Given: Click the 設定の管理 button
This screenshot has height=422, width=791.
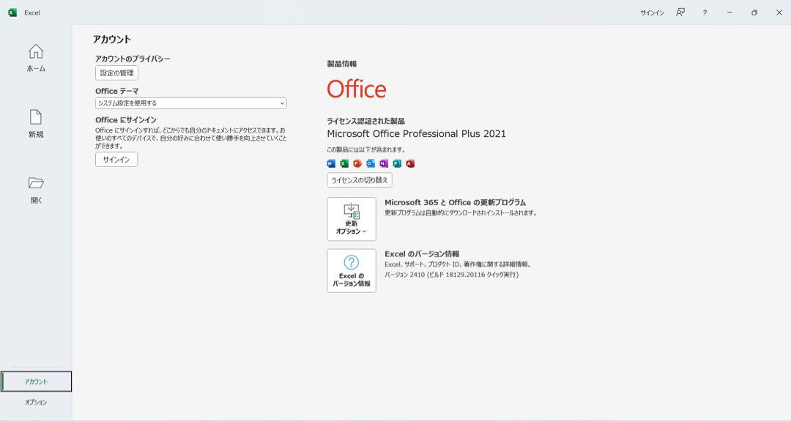Looking at the screenshot, I should [x=116, y=73].
